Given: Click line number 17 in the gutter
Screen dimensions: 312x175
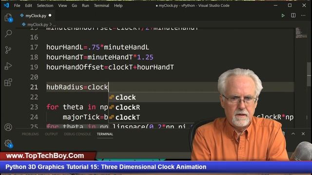Looking at the screenshot, I should click(x=34, y=47).
